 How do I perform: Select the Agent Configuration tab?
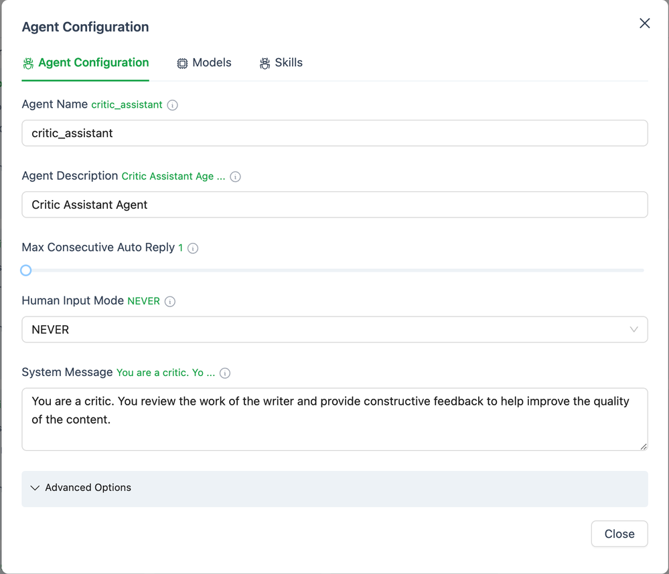click(93, 63)
